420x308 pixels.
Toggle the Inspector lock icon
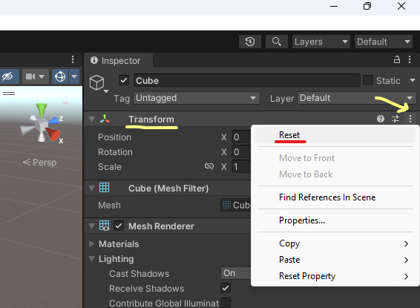click(397, 59)
